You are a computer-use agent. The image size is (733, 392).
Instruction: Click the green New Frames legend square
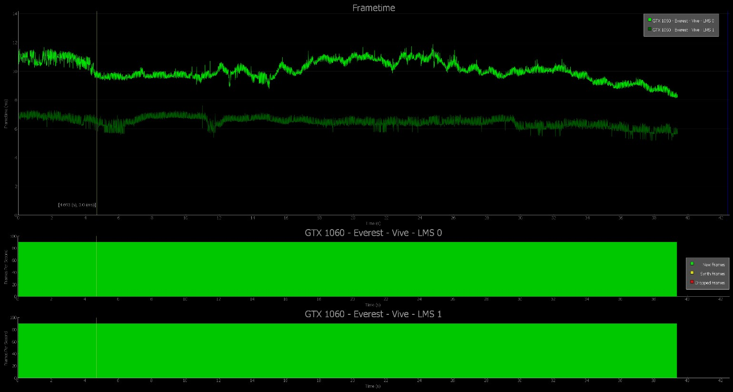(692, 263)
